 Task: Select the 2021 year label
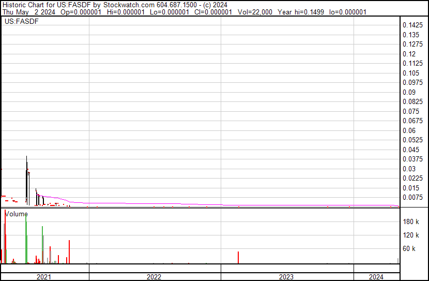pos(44,277)
